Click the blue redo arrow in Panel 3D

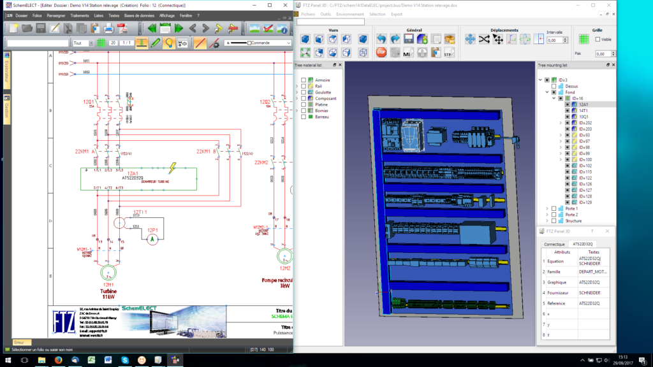pos(395,39)
